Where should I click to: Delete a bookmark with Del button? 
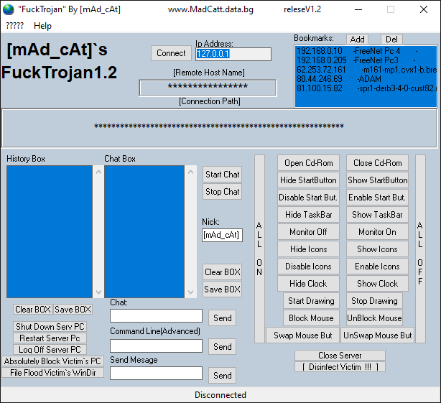391,40
